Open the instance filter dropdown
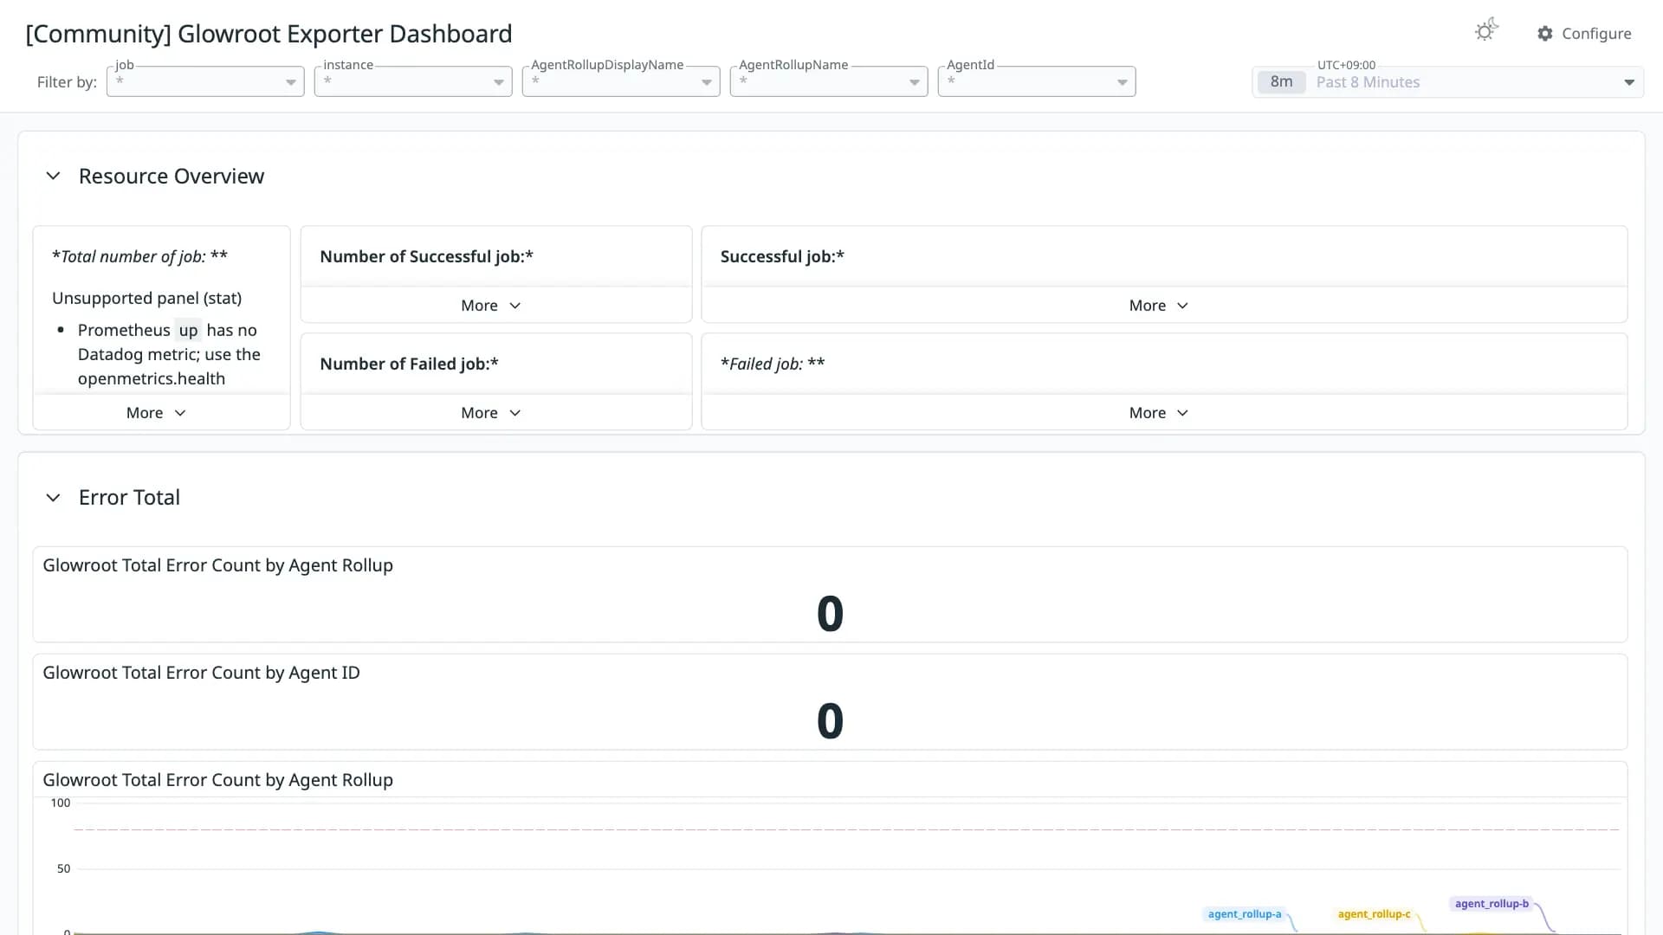The height and width of the screenshot is (935, 1663). point(413,81)
